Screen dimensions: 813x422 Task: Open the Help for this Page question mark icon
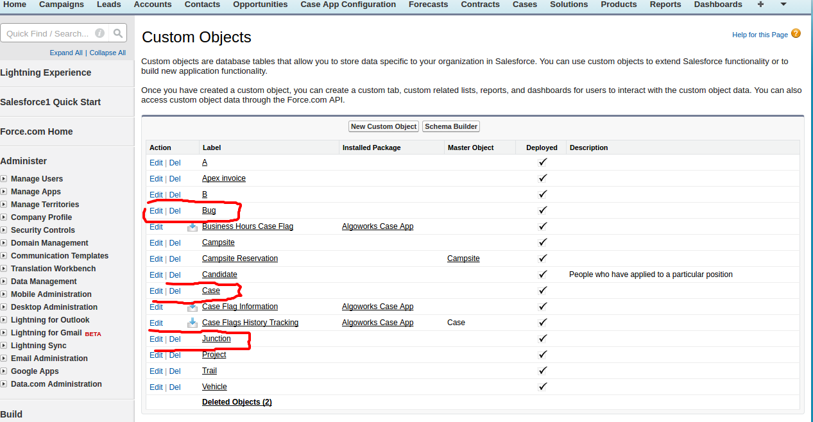796,34
